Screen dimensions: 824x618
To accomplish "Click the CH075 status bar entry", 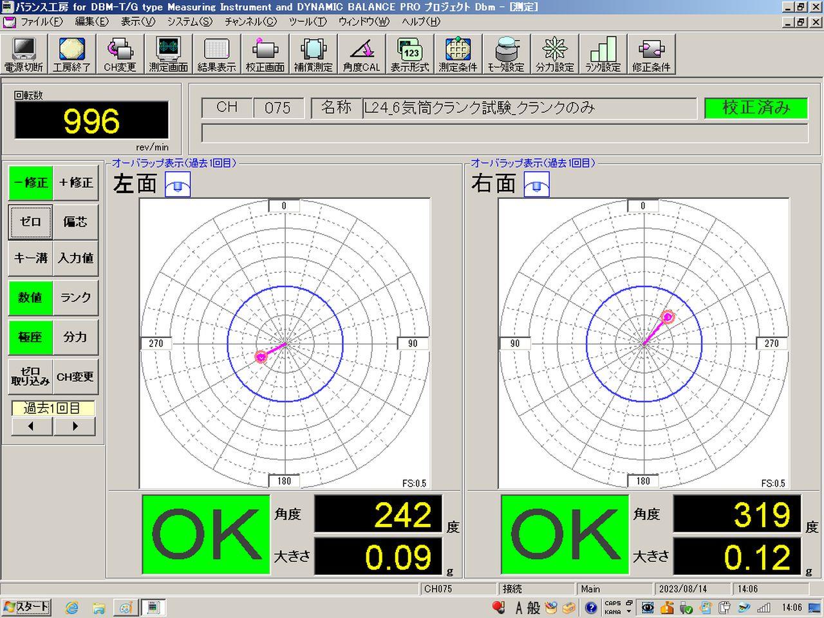I will pyautogui.click(x=460, y=589).
